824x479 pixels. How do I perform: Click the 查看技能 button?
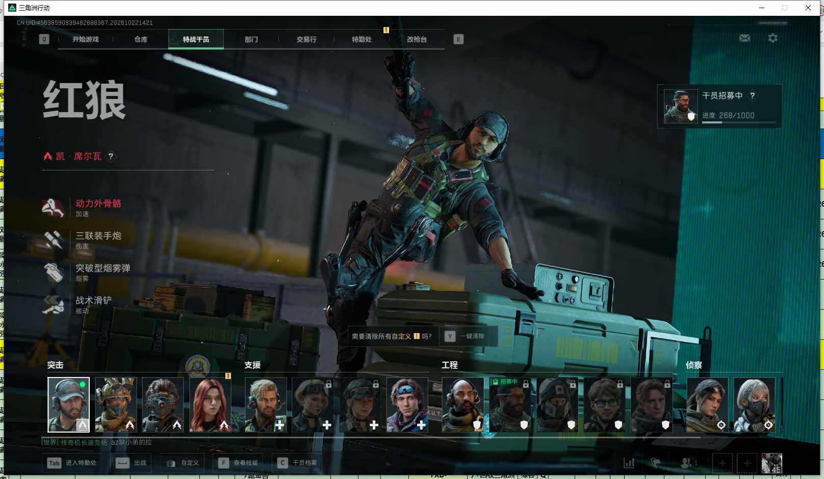pos(239,463)
